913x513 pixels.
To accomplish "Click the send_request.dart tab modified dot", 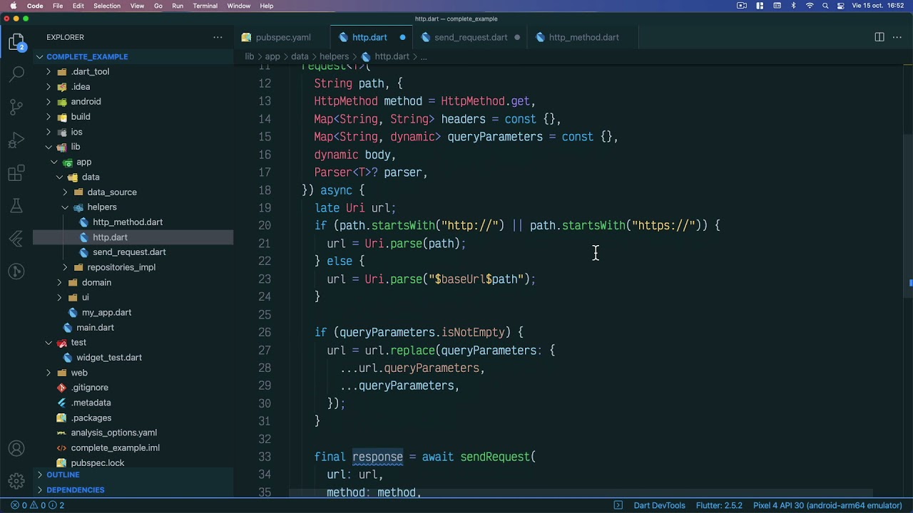I will pyautogui.click(x=517, y=37).
